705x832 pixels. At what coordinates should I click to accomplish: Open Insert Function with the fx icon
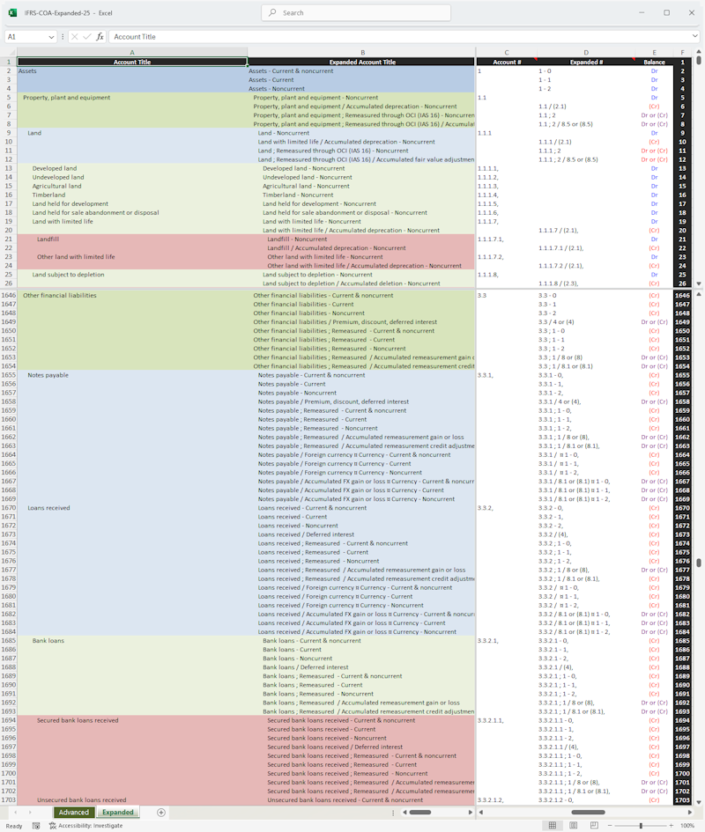coord(100,37)
